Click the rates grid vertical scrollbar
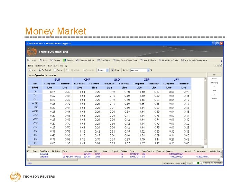 click(x=205, y=111)
